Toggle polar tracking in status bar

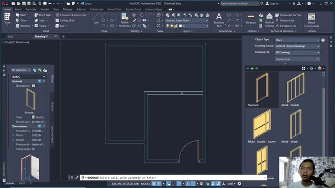pyautogui.click(x=179, y=183)
